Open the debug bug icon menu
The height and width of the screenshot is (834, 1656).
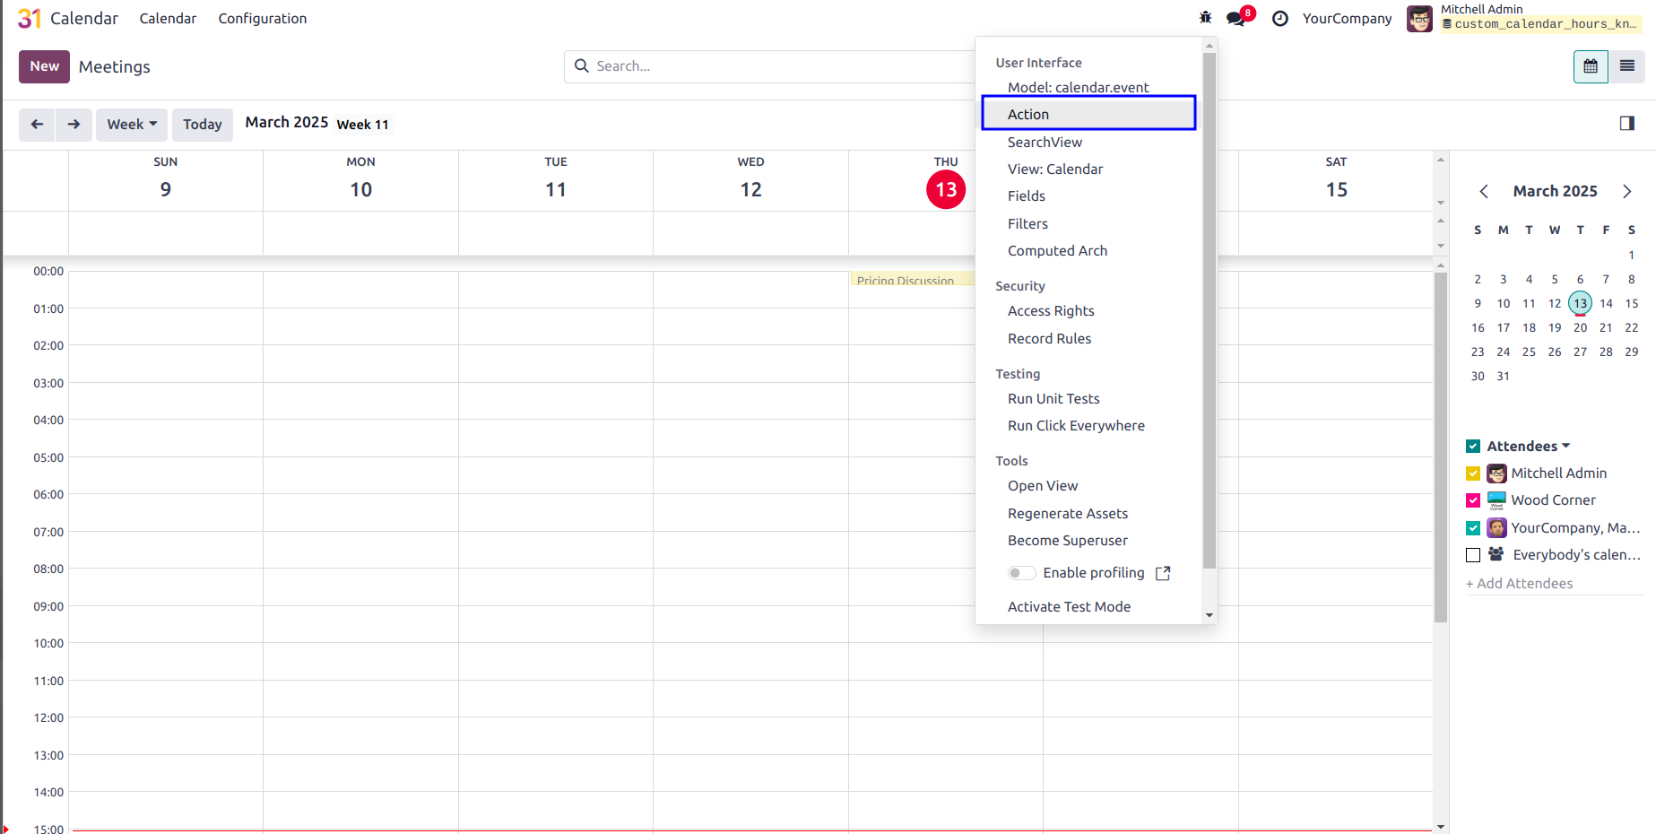coord(1205,18)
